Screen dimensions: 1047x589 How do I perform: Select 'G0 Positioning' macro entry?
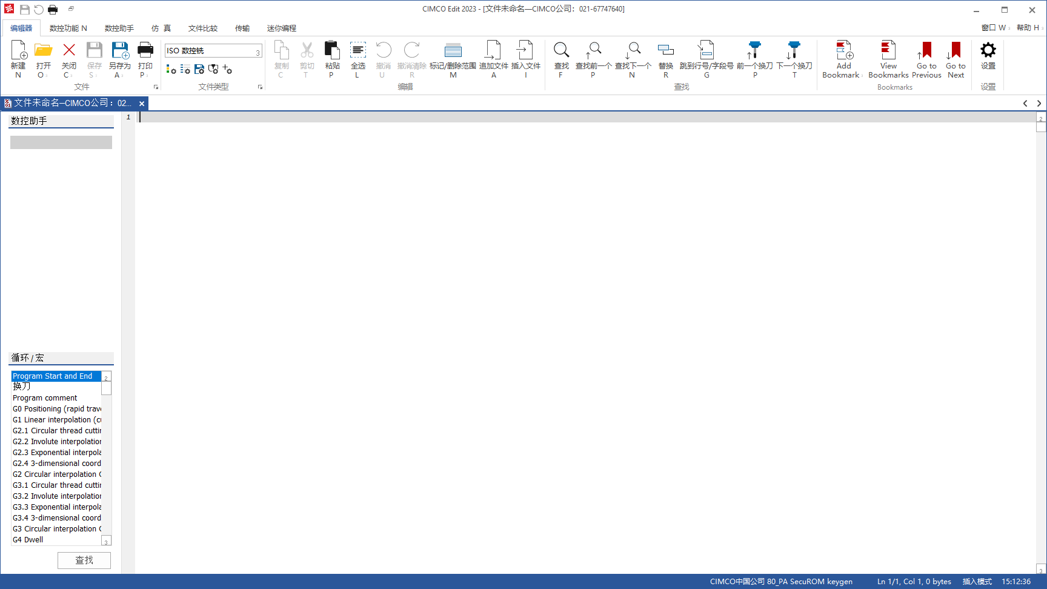click(x=56, y=409)
